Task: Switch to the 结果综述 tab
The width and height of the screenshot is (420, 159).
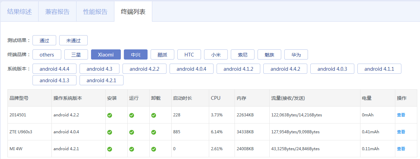Action: tap(20, 12)
